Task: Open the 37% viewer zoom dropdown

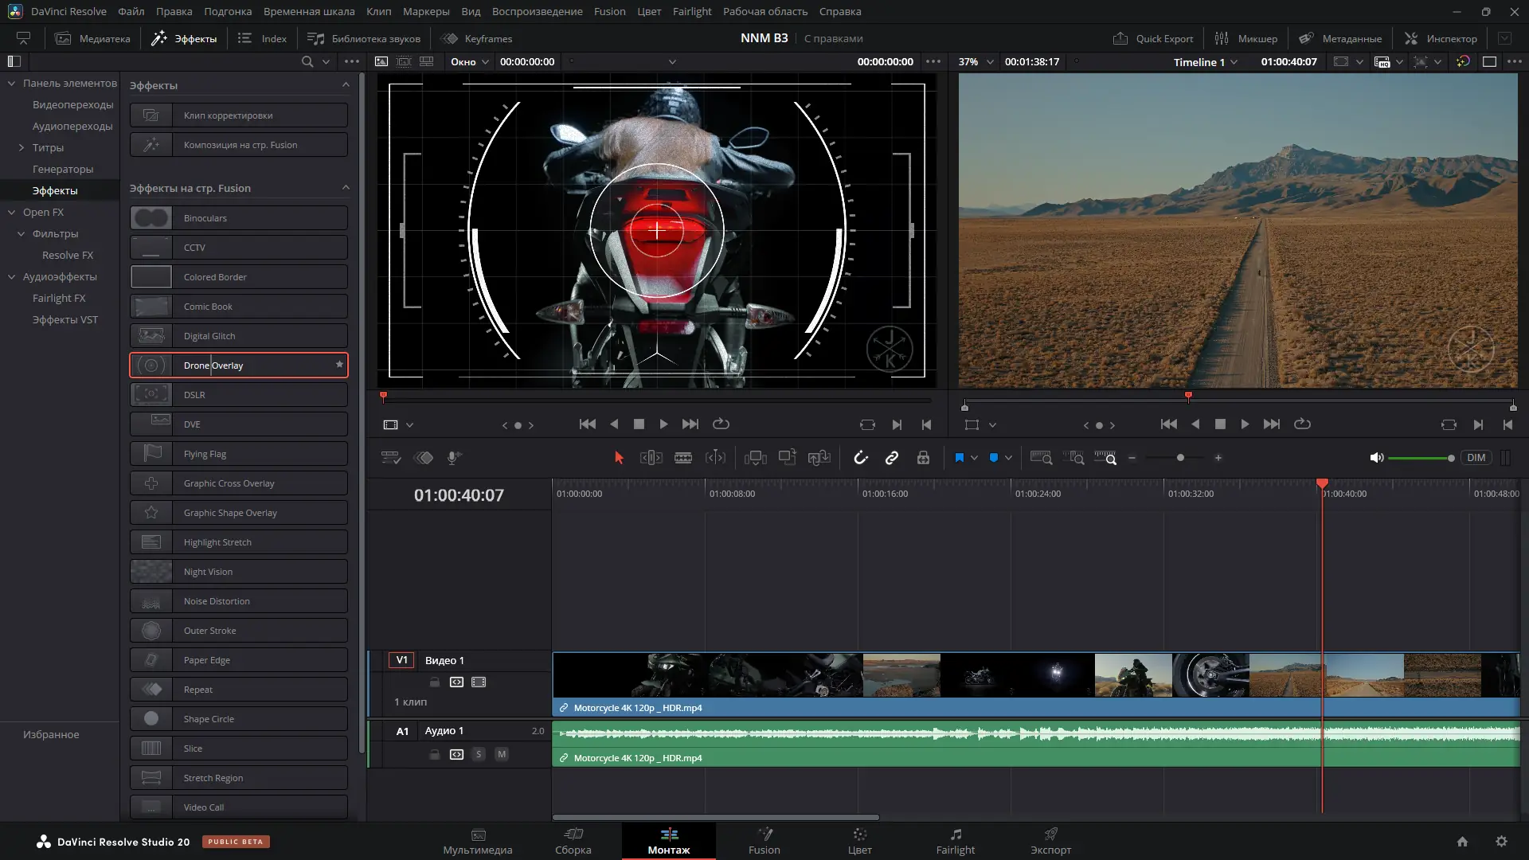Action: pyautogui.click(x=976, y=62)
